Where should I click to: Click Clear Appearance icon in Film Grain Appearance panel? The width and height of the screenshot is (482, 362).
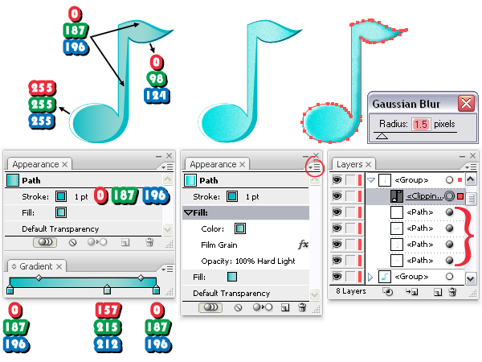(239, 307)
